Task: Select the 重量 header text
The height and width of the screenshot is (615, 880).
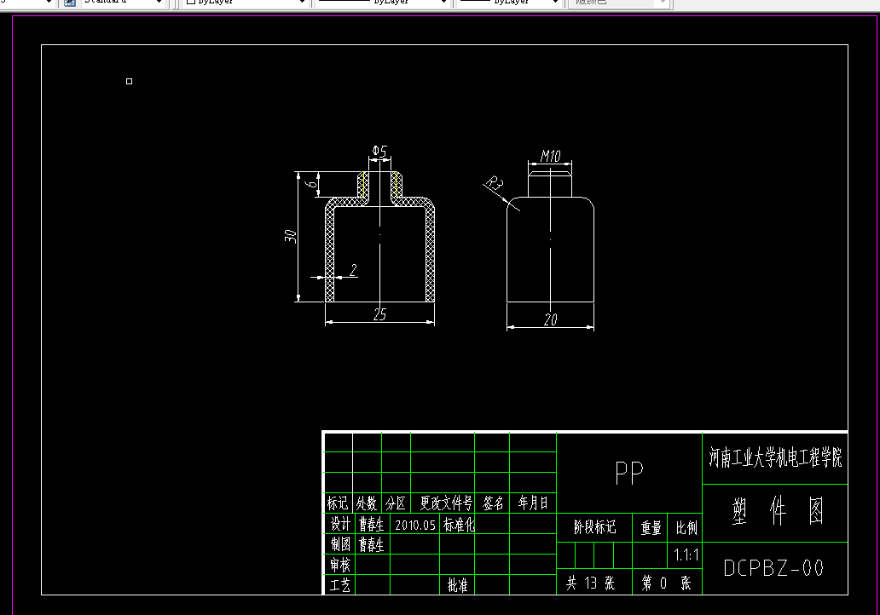Action: 651,527
